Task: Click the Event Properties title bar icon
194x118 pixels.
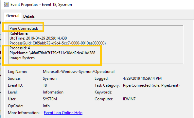Action: coord(6,5)
